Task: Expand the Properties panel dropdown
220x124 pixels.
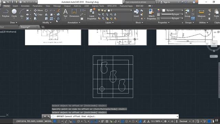Action: pos(164,22)
